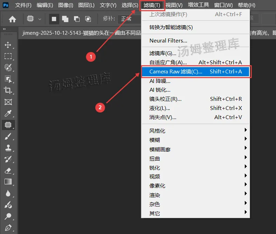This screenshot has height=234, width=276.
Task: Choose AI 降噪... menu entry
Action: click(195, 81)
